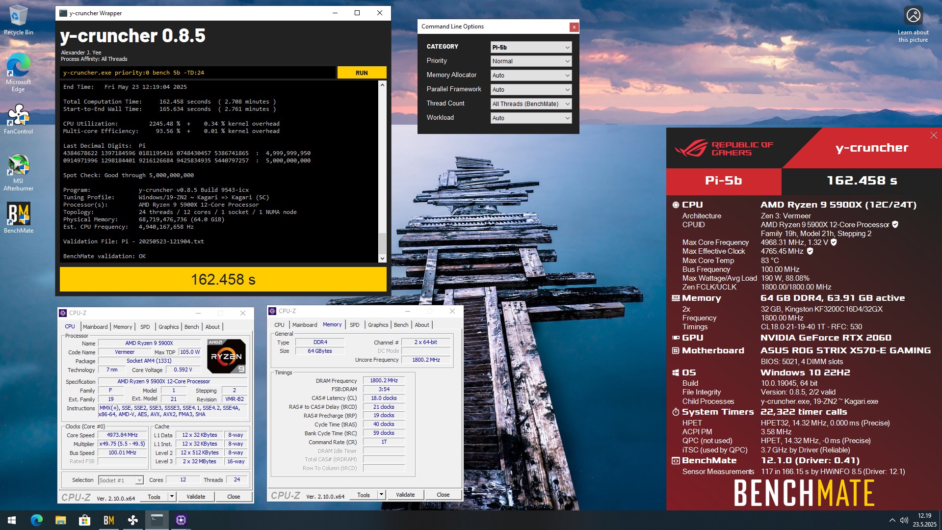Switch to SPD tab in left CPU-Z
Screen dimensions: 942x530
(x=145, y=327)
